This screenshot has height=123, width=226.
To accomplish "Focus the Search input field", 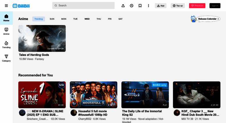I will pos(83,6).
